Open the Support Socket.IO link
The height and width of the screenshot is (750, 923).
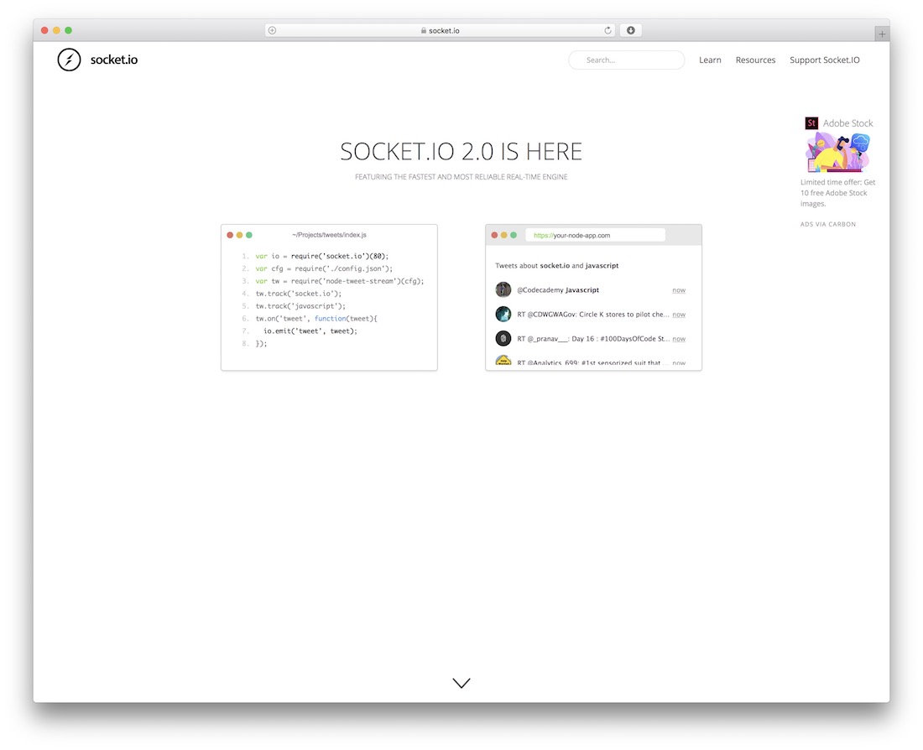click(824, 60)
